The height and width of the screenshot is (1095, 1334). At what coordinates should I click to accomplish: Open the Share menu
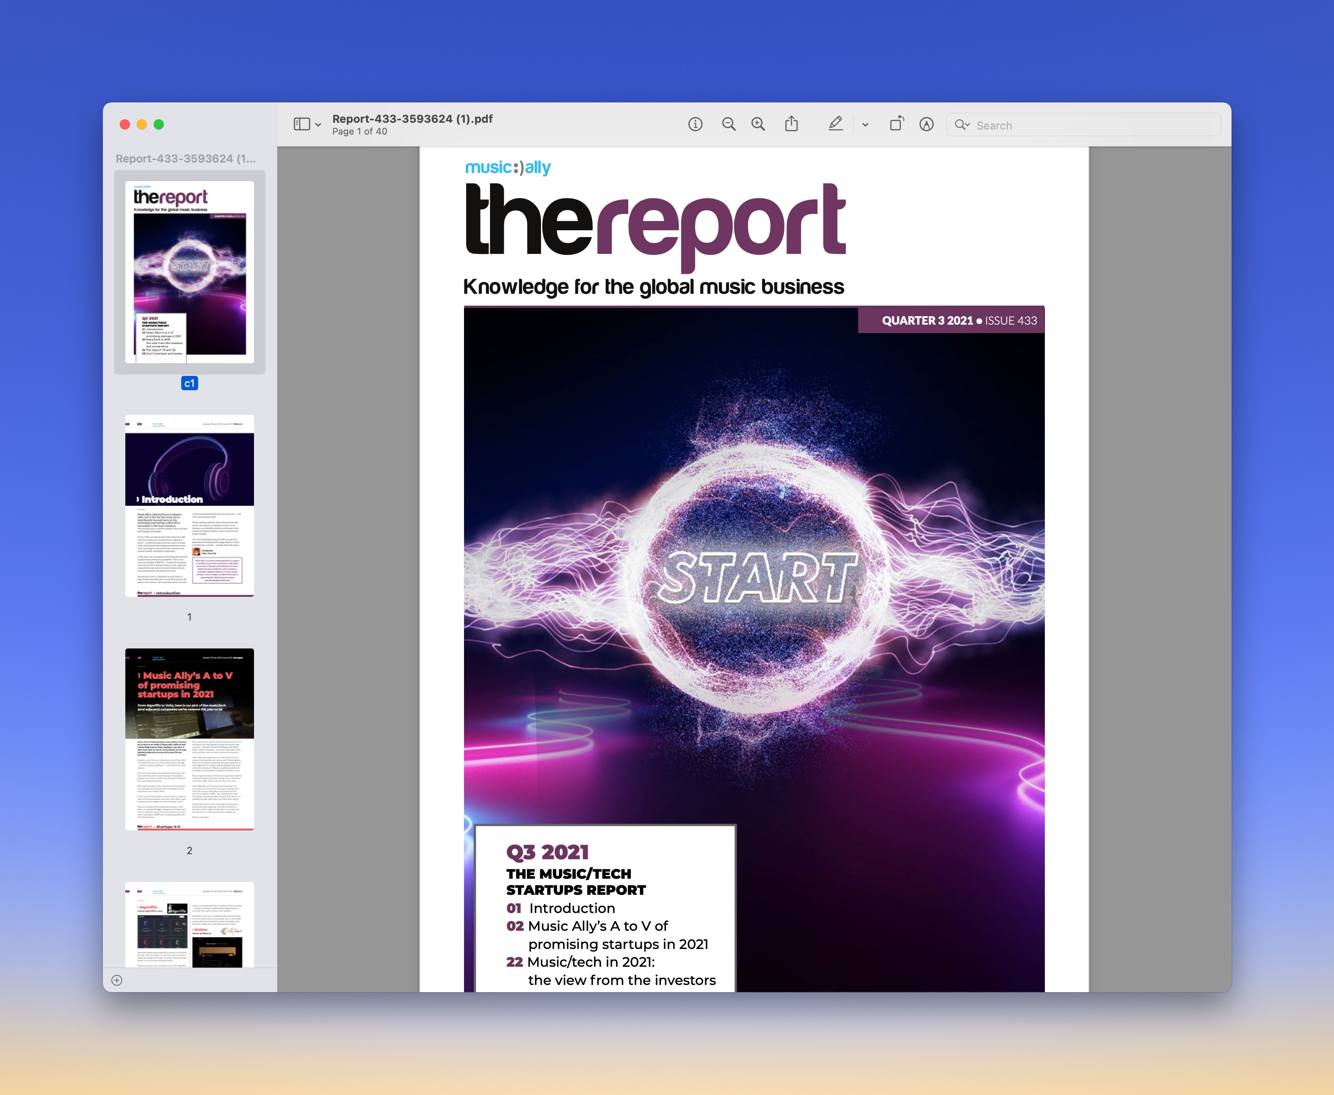(792, 124)
